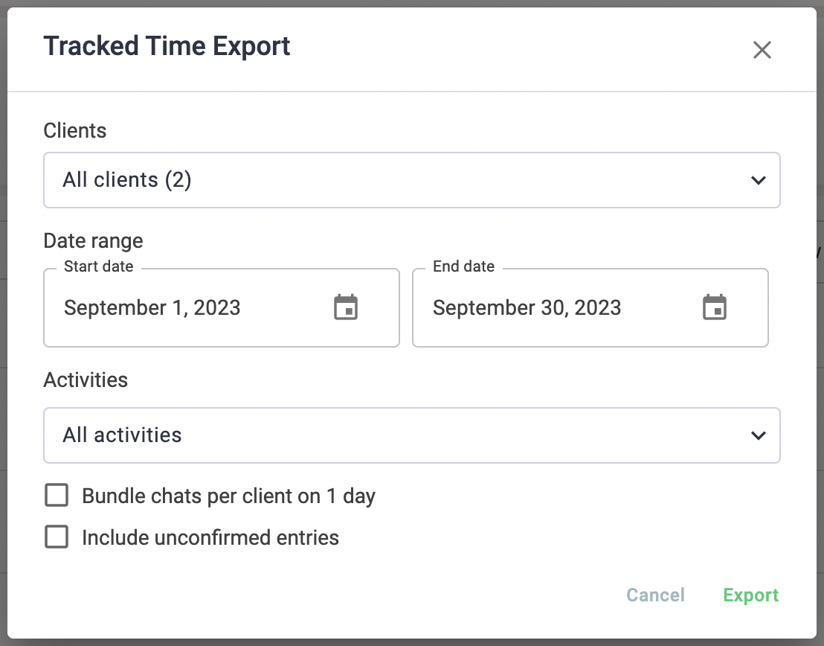Cancel the export dialog
The height and width of the screenshot is (646, 824).
655,595
